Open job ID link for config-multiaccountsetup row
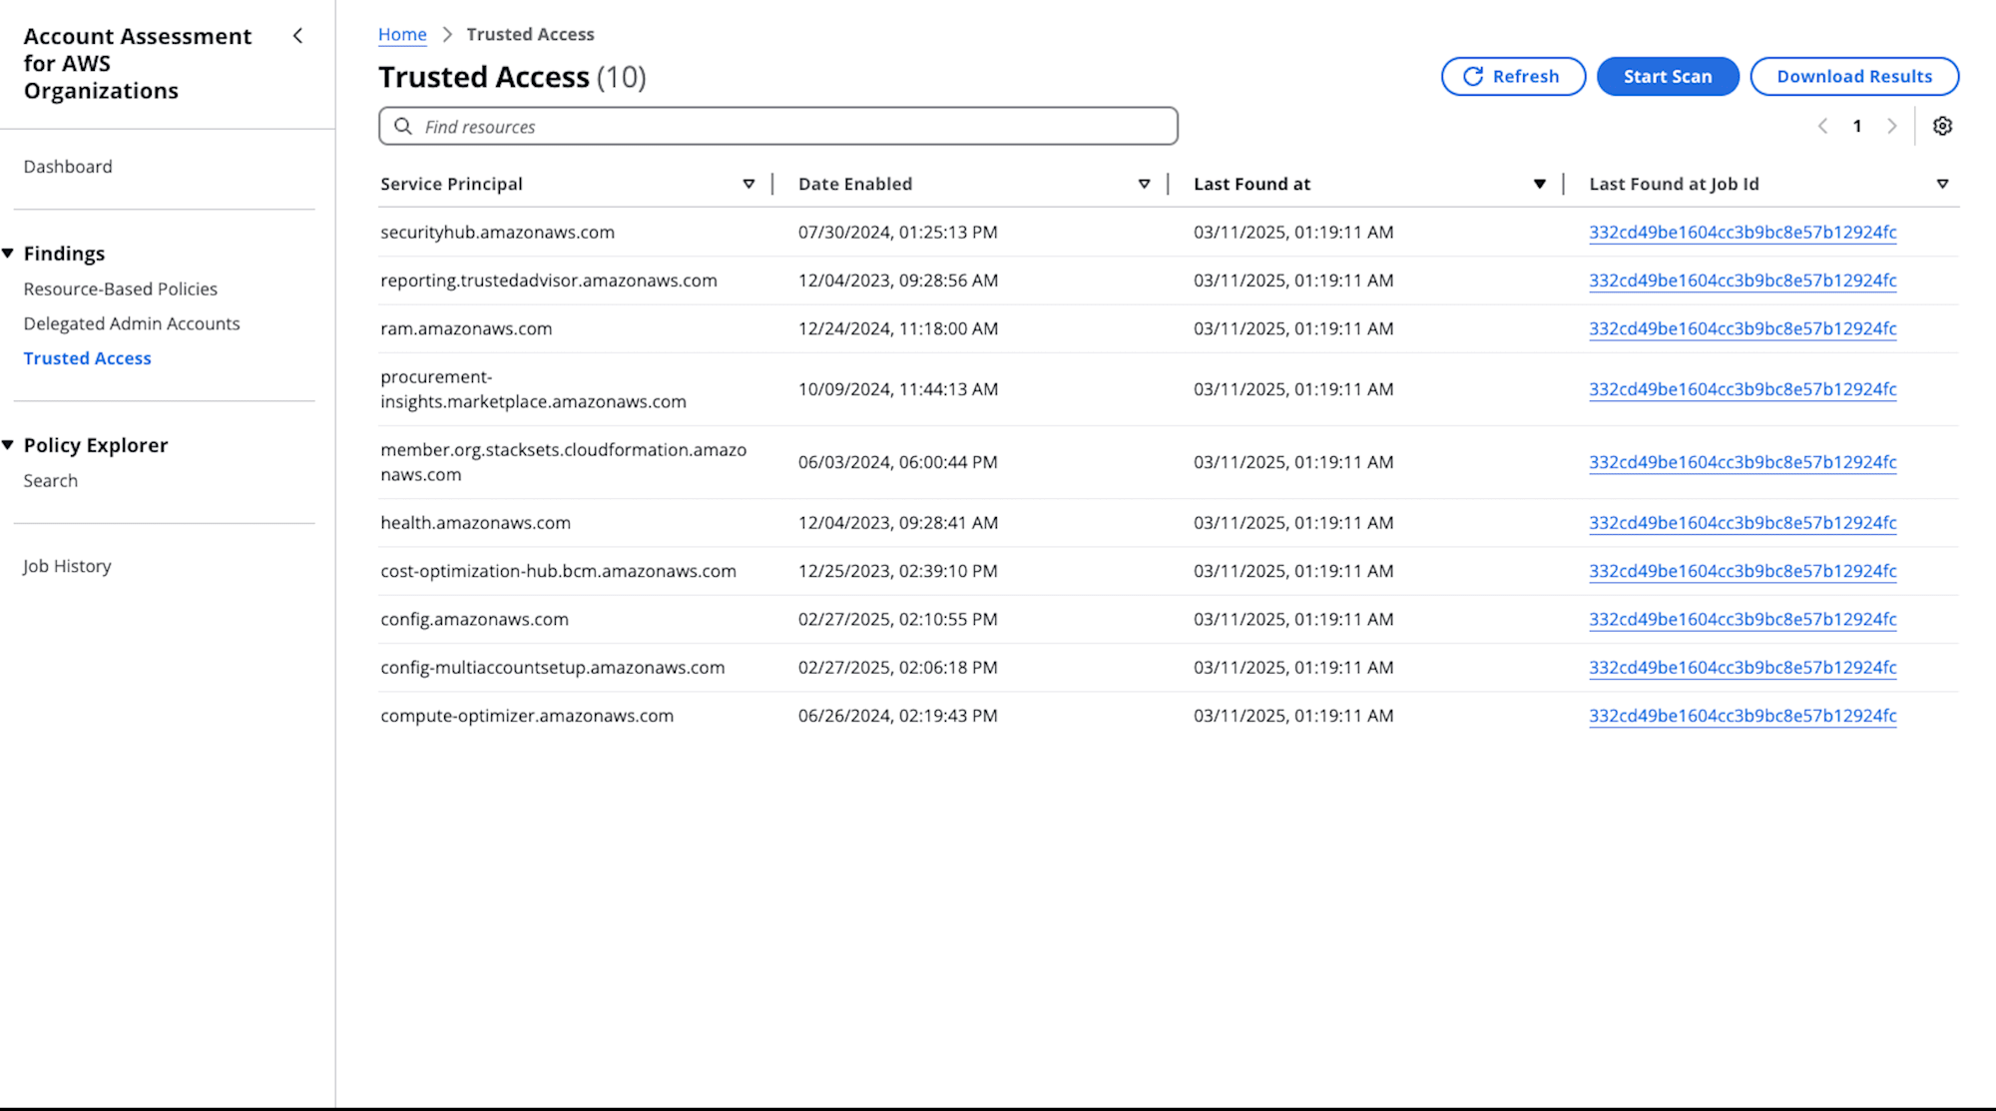The image size is (1996, 1111). (1743, 668)
